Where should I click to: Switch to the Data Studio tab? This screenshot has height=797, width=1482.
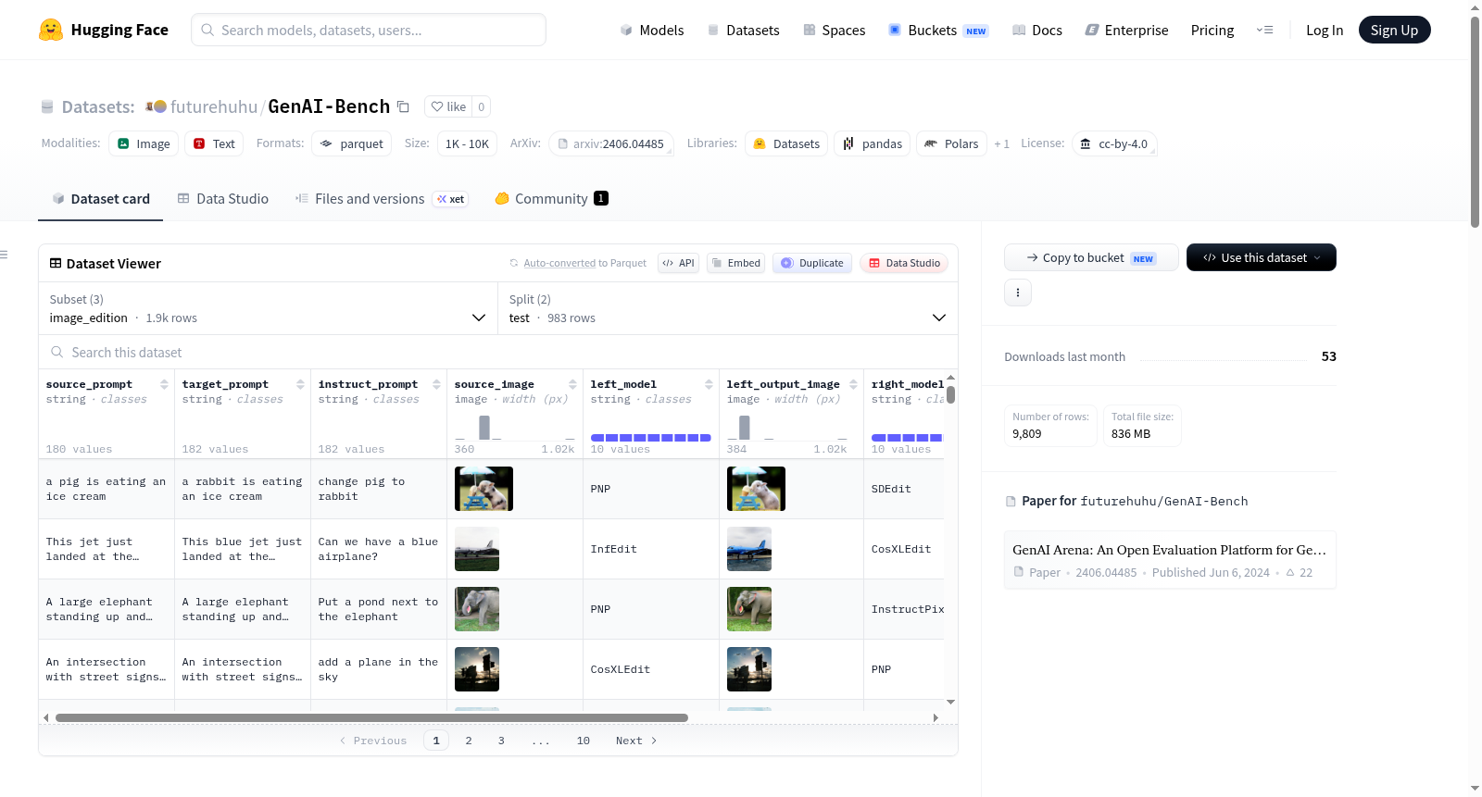[223, 199]
